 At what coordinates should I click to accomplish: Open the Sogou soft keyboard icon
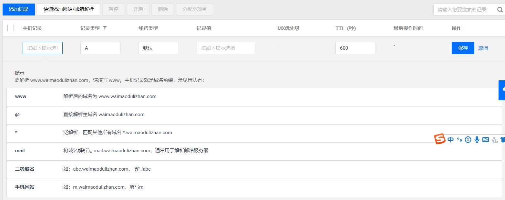coord(486,139)
